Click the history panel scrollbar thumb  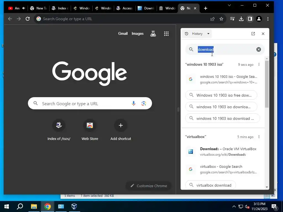click(x=267, y=84)
